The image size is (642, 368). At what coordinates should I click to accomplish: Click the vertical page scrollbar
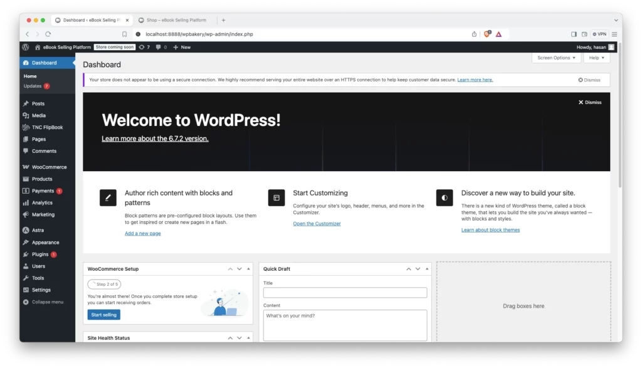pos(619,125)
